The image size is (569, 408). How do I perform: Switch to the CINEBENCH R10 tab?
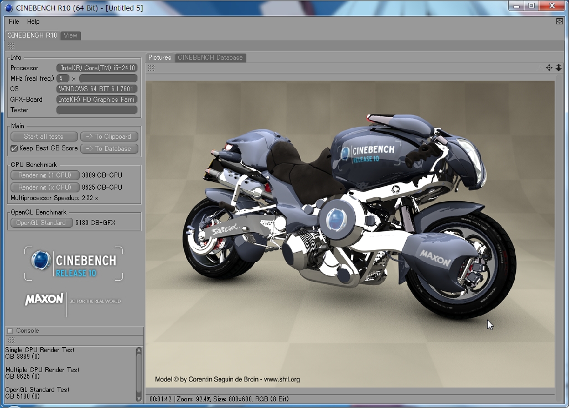(x=32, y=35)
